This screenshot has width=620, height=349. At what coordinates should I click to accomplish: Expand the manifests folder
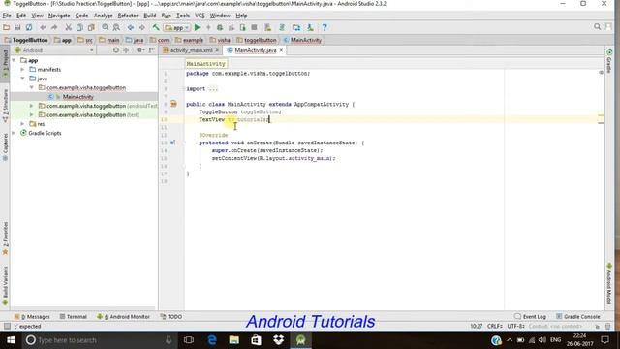22,70
